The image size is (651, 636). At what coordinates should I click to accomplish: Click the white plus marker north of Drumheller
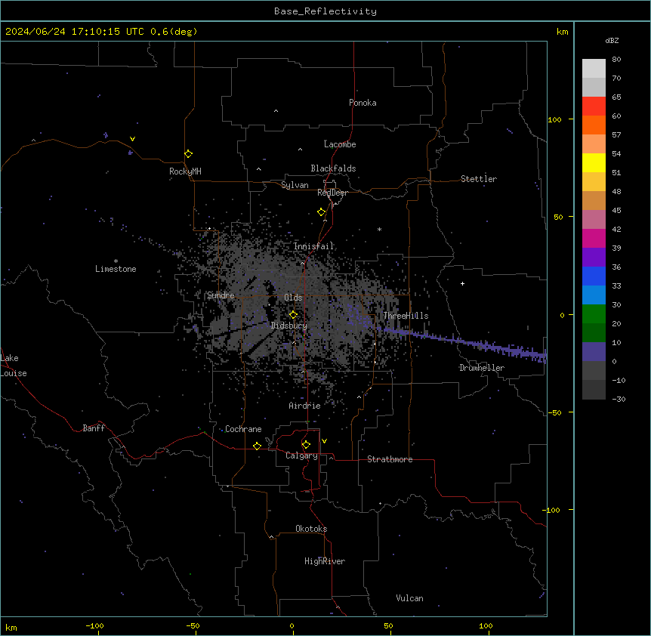click(x=462, y=283)
